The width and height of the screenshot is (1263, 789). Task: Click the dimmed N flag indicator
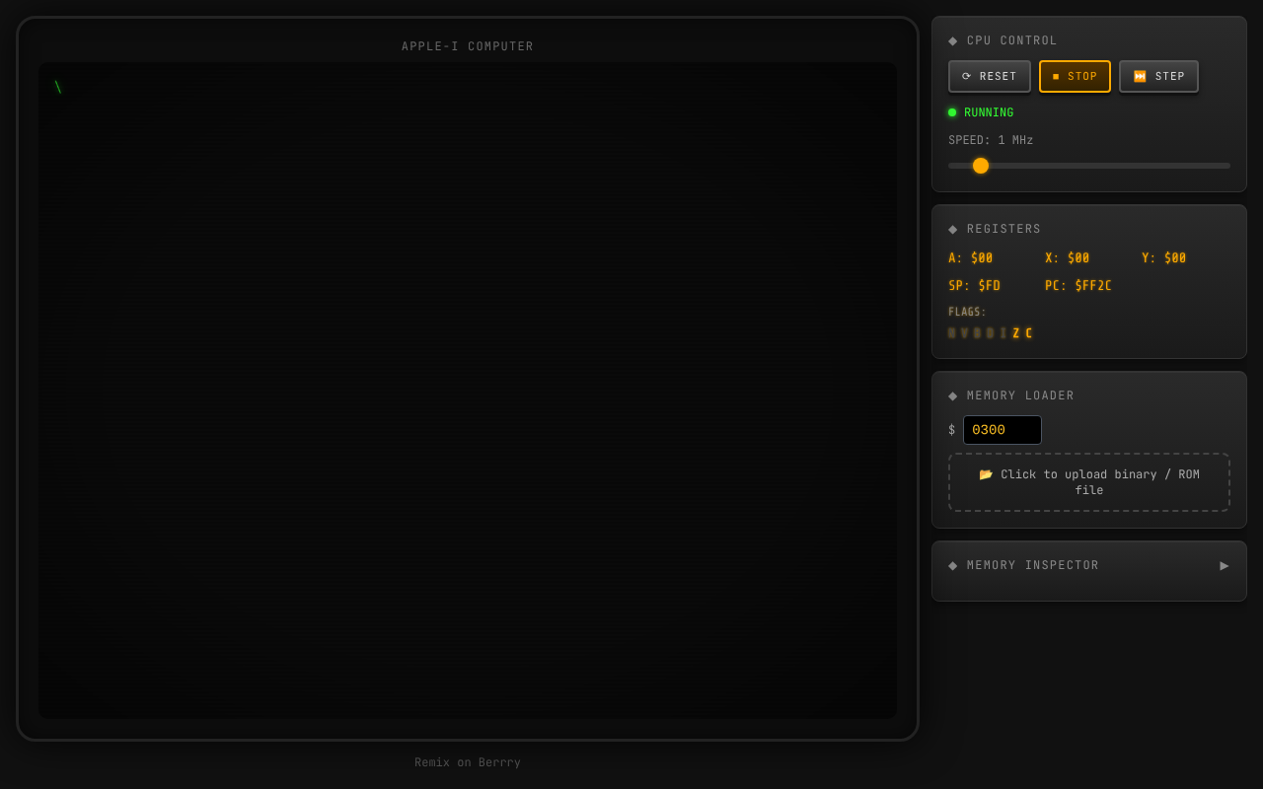(952, 333)
